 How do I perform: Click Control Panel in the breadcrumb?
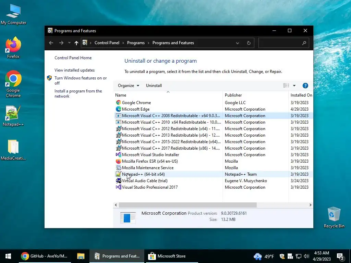coord(107,43)
